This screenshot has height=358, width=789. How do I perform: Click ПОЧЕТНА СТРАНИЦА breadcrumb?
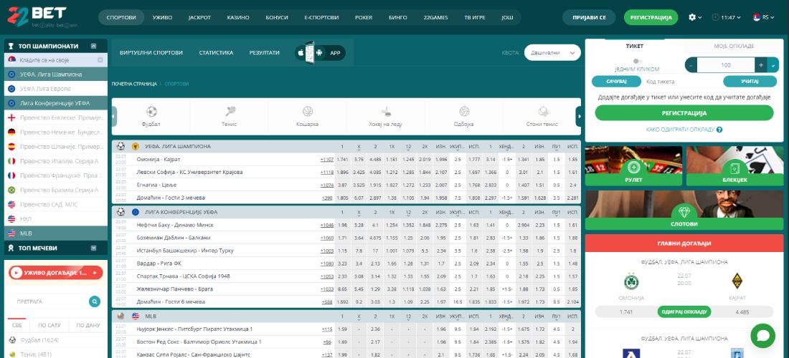click(134, 84)
